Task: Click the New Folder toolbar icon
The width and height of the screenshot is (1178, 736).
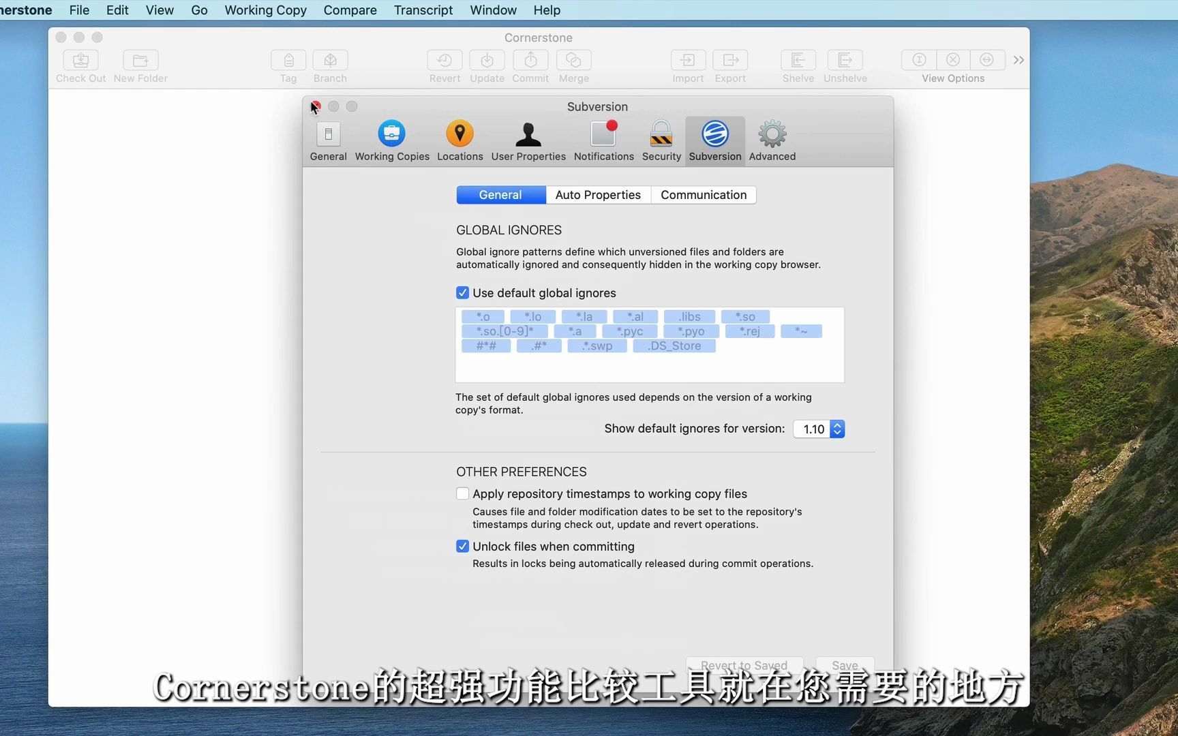Action: pyautogui.click(x=140, y=60)
